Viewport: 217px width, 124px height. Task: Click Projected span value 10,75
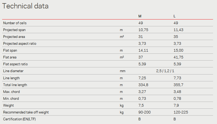143,30
